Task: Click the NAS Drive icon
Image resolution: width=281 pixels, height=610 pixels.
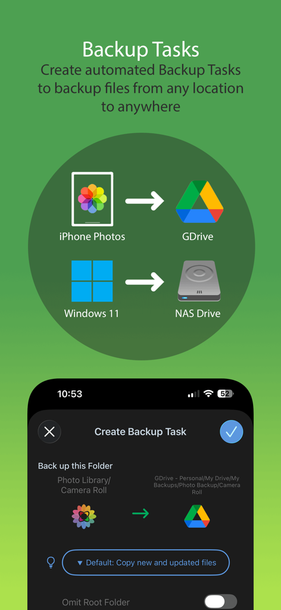Action: pos(199,281)
